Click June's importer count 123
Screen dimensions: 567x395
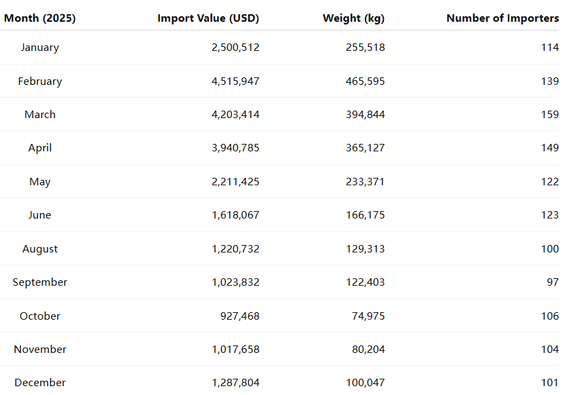(x=549, y=215)
